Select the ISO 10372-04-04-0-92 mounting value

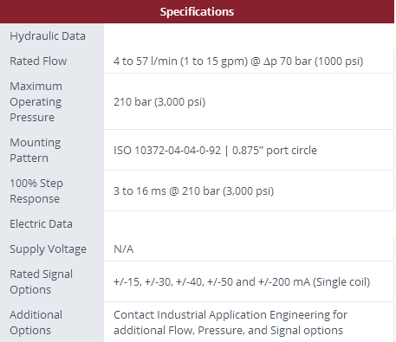(x=167, y=151)
